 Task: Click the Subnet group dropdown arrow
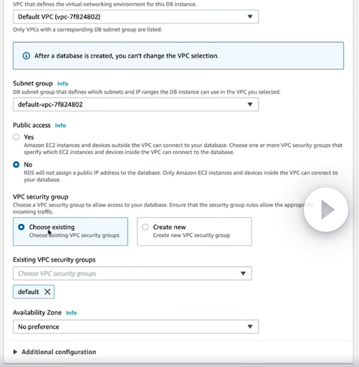tap(250, 104)
